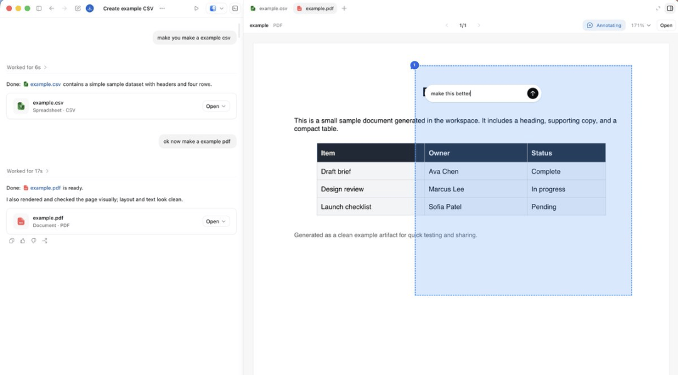Open dropdown on the example.csv card
The image size is (678, 375).
216,106
